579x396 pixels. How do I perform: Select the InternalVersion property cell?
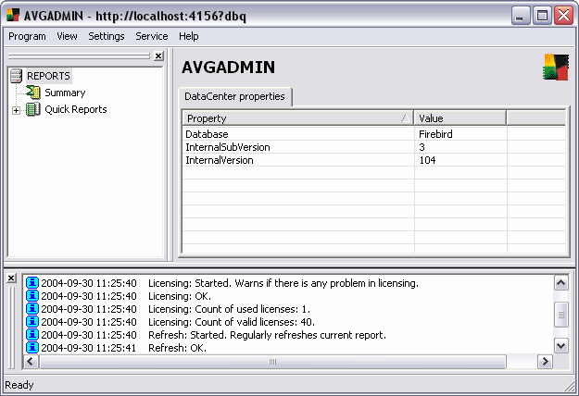(298, 160)
